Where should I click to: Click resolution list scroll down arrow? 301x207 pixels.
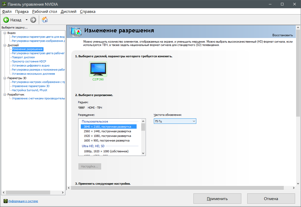coord(143,153)
